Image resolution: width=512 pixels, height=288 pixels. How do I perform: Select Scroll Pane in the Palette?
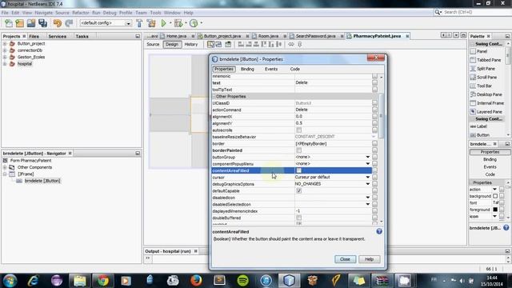[486, 78]
